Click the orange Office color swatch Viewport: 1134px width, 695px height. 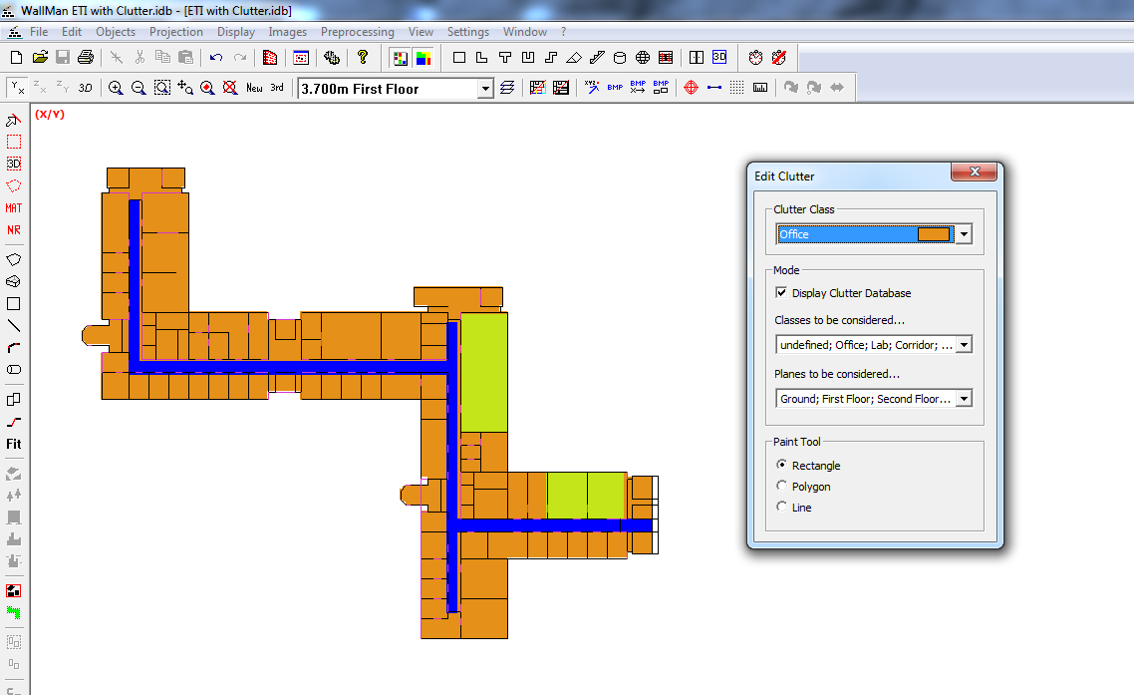click(x=934, y=234)
